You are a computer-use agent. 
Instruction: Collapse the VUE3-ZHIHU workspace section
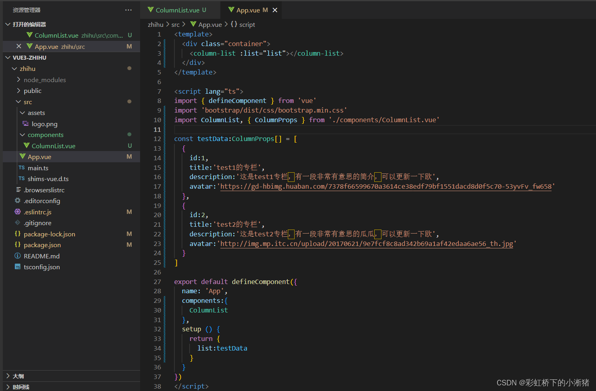click(8, 58)
